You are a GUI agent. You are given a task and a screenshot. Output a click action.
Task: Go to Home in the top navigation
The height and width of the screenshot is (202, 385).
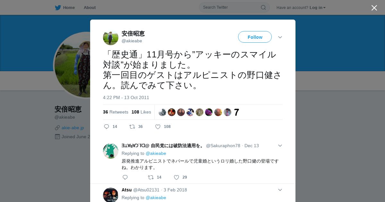(69, 8)
